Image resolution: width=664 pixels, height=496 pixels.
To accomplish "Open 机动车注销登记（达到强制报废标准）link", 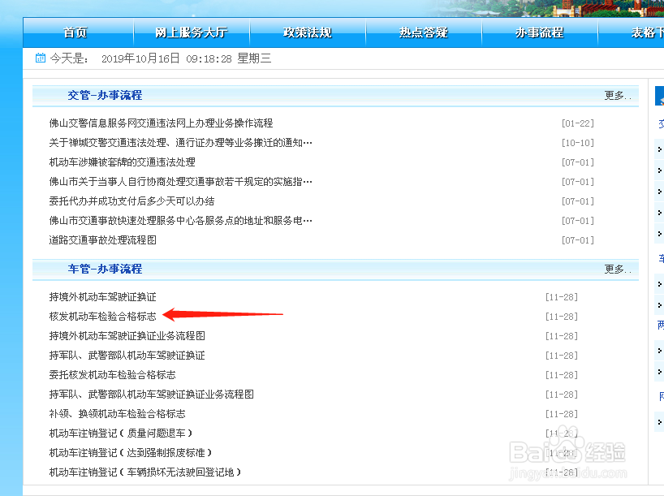I will [x=131, y=453].
